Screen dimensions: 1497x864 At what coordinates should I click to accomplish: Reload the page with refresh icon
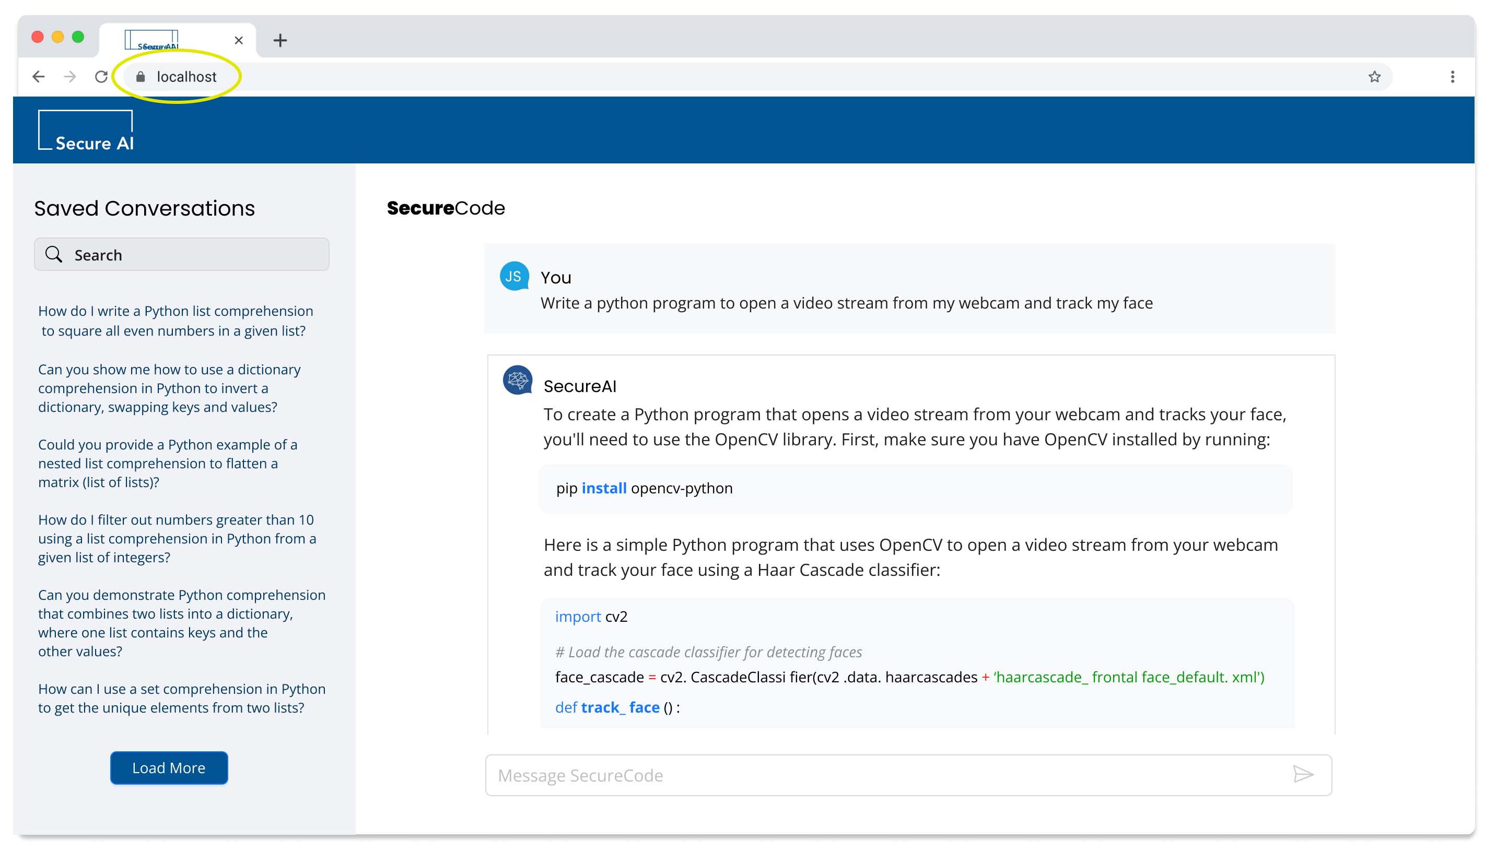point(101,77)
